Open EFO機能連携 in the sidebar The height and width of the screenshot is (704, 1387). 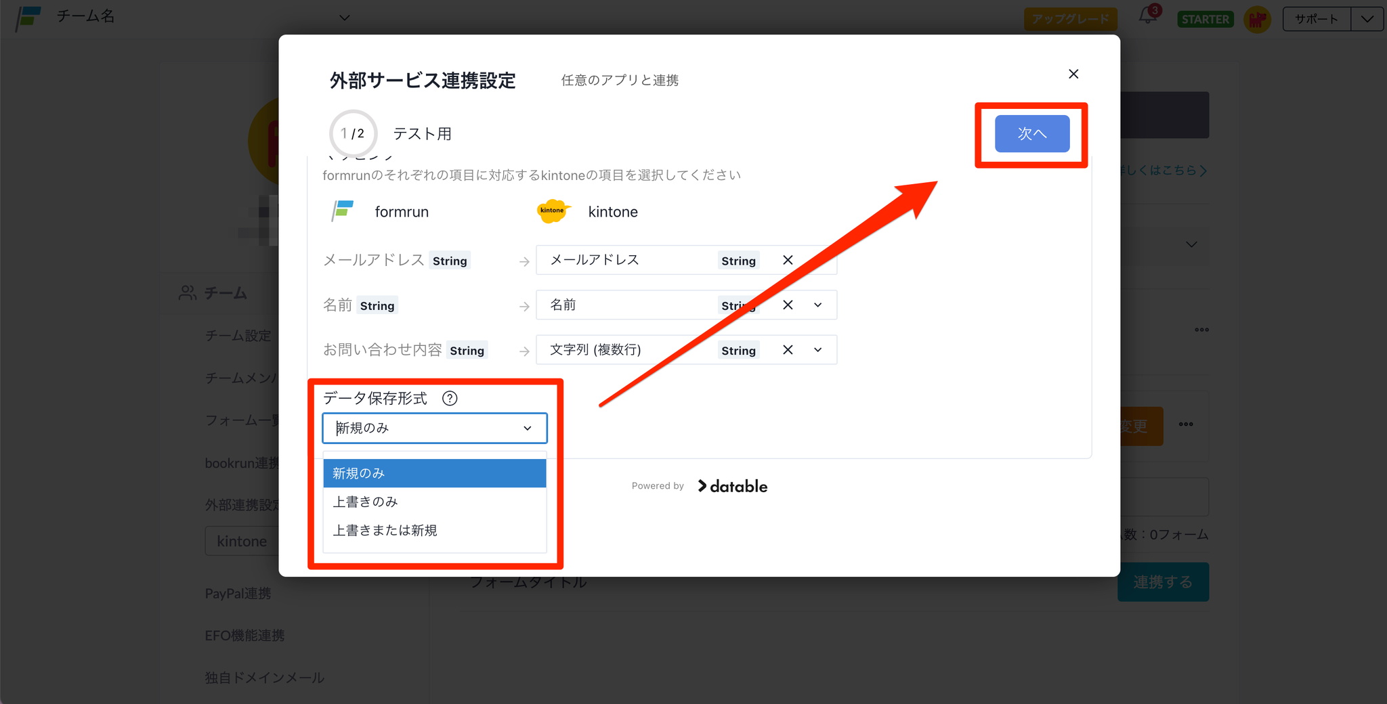245,636
